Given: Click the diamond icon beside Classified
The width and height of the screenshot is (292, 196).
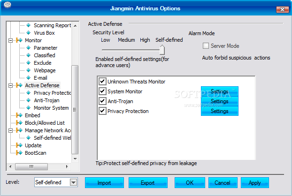Looking at the screenshot, I should [29, 55].
